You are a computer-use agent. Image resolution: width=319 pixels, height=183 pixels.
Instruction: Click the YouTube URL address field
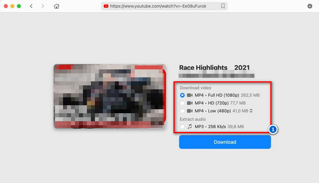[x=163, y=6]
